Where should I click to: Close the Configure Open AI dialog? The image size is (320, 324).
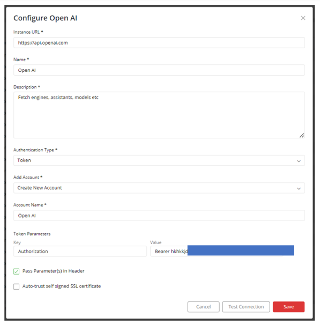point(303,18)
